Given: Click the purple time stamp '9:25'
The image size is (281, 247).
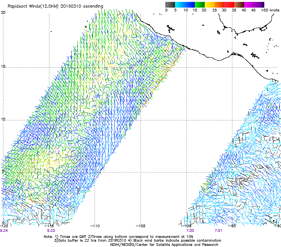Looking at the screenshot, I should coord(51,231).
